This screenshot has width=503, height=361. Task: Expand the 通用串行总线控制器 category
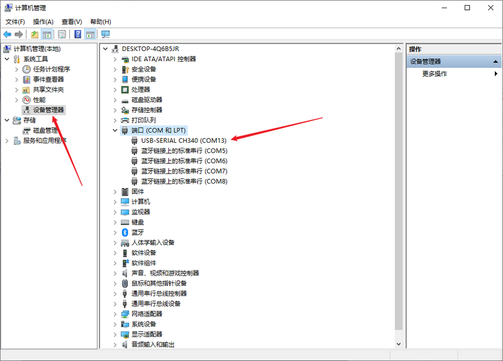[x=115, y=294]
